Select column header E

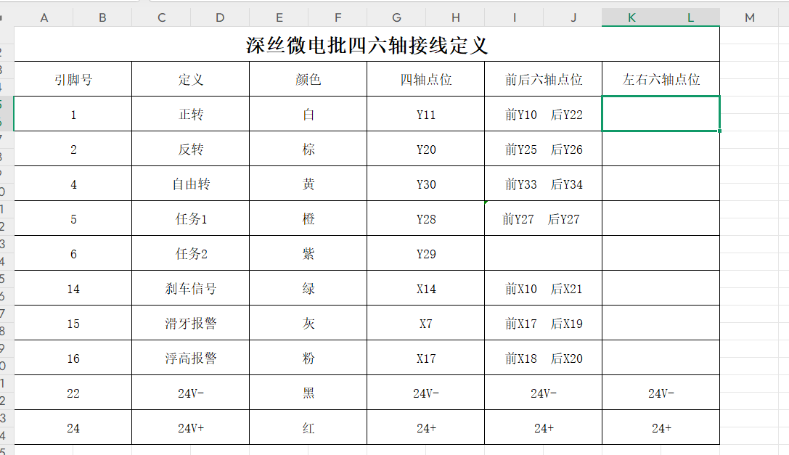(x=279, y=17)
